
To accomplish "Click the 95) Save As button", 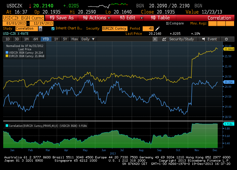I will pos(62,18).
